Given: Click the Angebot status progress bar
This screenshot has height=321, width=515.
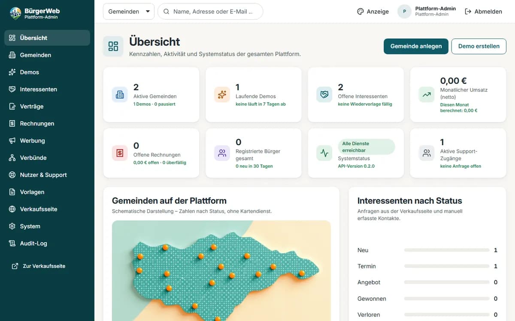Looking at the screenshot, I should [x=447, y=282].
